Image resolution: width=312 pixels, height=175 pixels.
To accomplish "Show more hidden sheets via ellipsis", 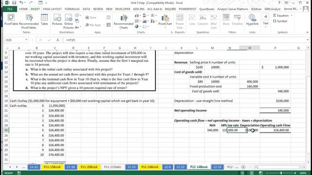I will point(23,167).
